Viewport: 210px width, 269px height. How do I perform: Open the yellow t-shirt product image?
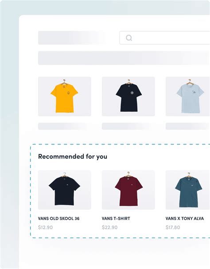click(64, 96)
